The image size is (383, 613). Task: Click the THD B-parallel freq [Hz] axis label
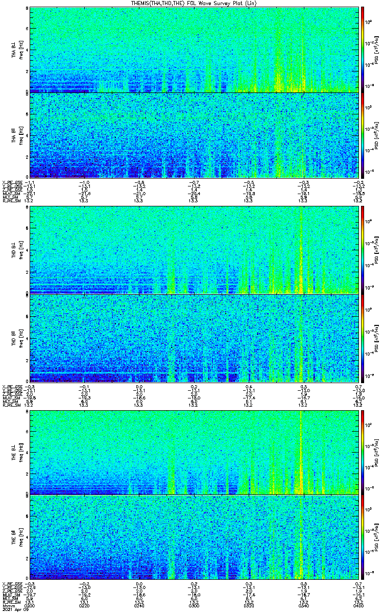(20, 338)
